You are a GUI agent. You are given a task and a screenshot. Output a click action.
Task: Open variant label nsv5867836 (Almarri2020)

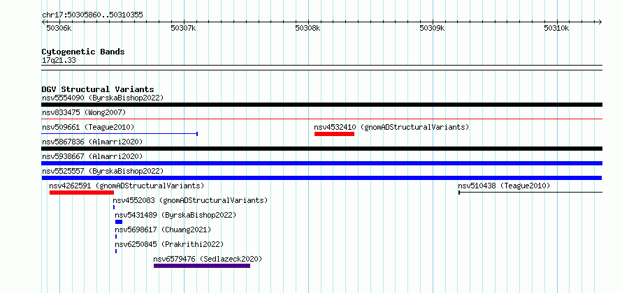[92, 142]
